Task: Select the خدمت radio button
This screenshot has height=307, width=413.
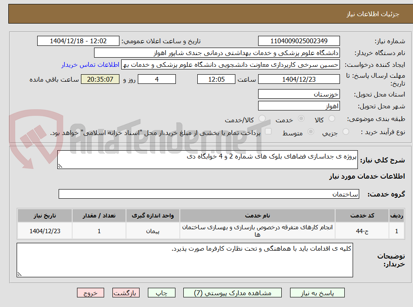Action: point(301,118)
